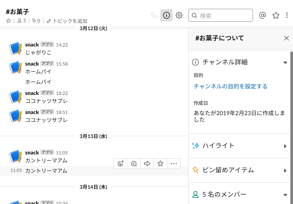Open more actions ellipsis on hovered message
The width and height of the screenshot is (293, 204).
coord(174,164)
